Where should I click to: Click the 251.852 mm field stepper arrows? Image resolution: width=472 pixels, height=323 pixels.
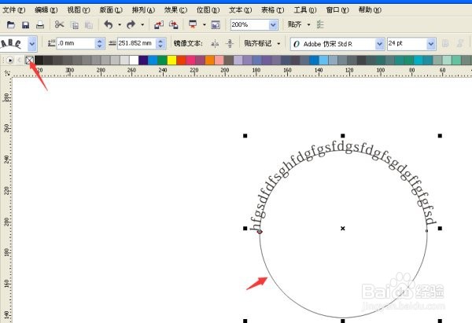tap(160, 43)
